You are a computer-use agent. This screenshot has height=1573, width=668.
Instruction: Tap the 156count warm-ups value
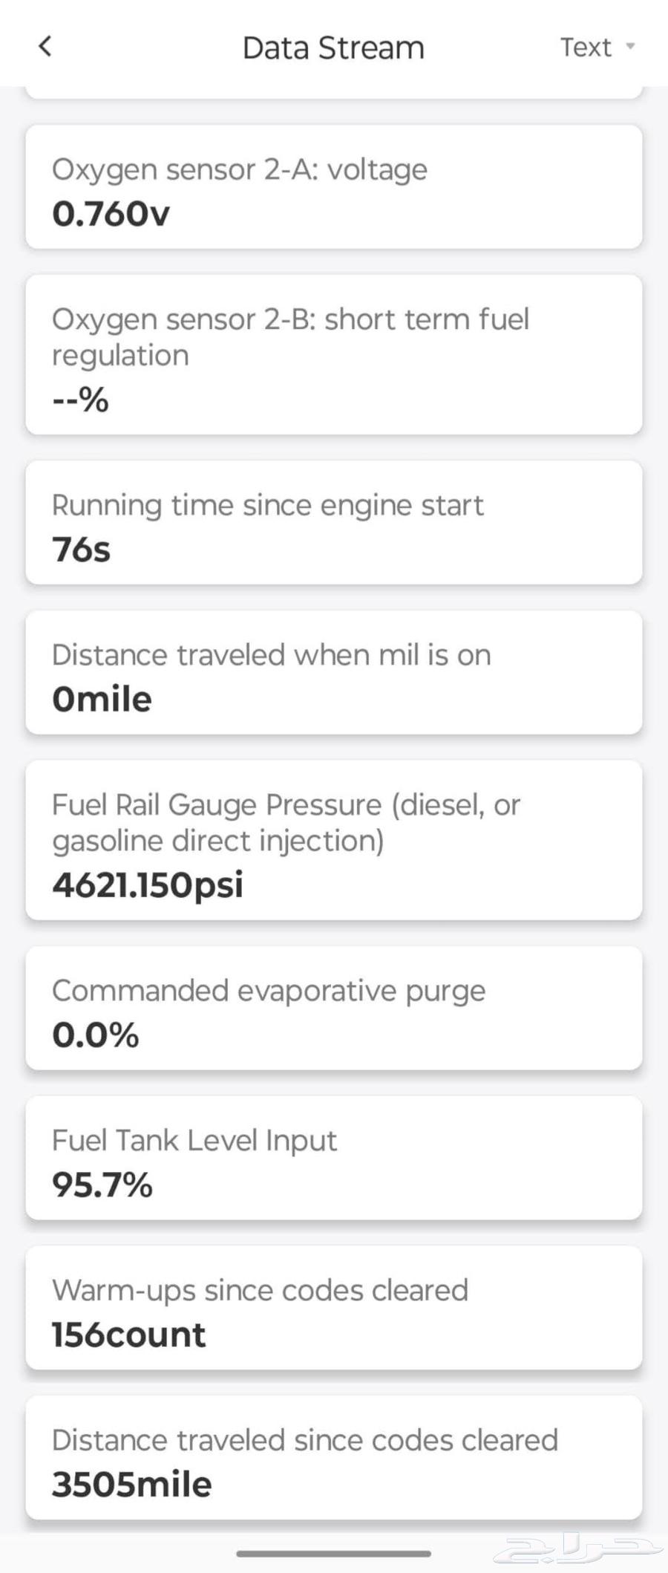pyautogui.click(x=129, y=1335)
